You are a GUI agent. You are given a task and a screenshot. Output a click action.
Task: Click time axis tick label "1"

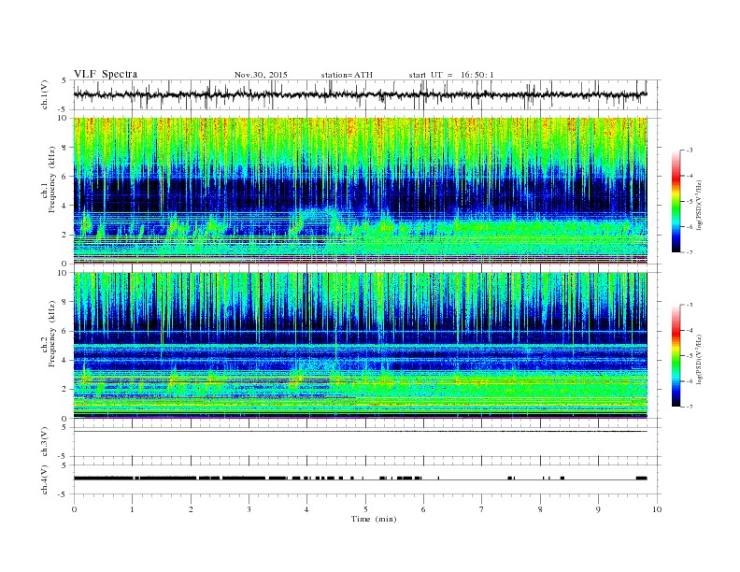coord(132,509)
